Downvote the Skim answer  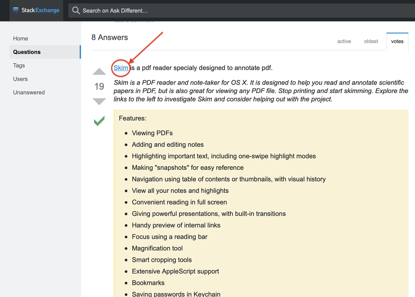[x=99, y=101]
